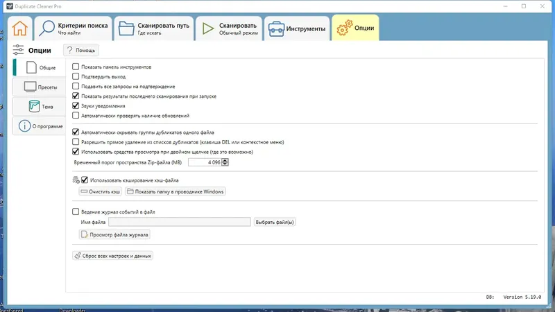Open the Инструменты tab
Viewport: 555px width, 312px height.
[297, 28]
